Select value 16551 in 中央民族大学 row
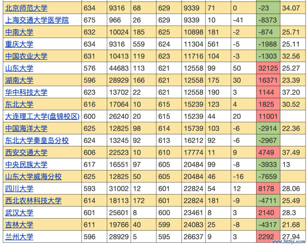 coord(119,164)
